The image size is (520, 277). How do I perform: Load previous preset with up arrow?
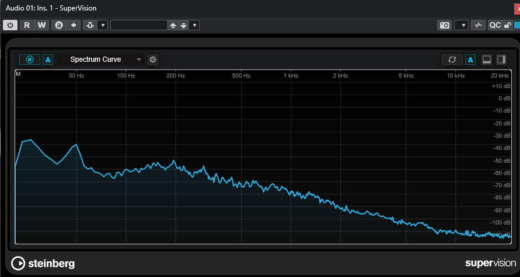point(173,26)
